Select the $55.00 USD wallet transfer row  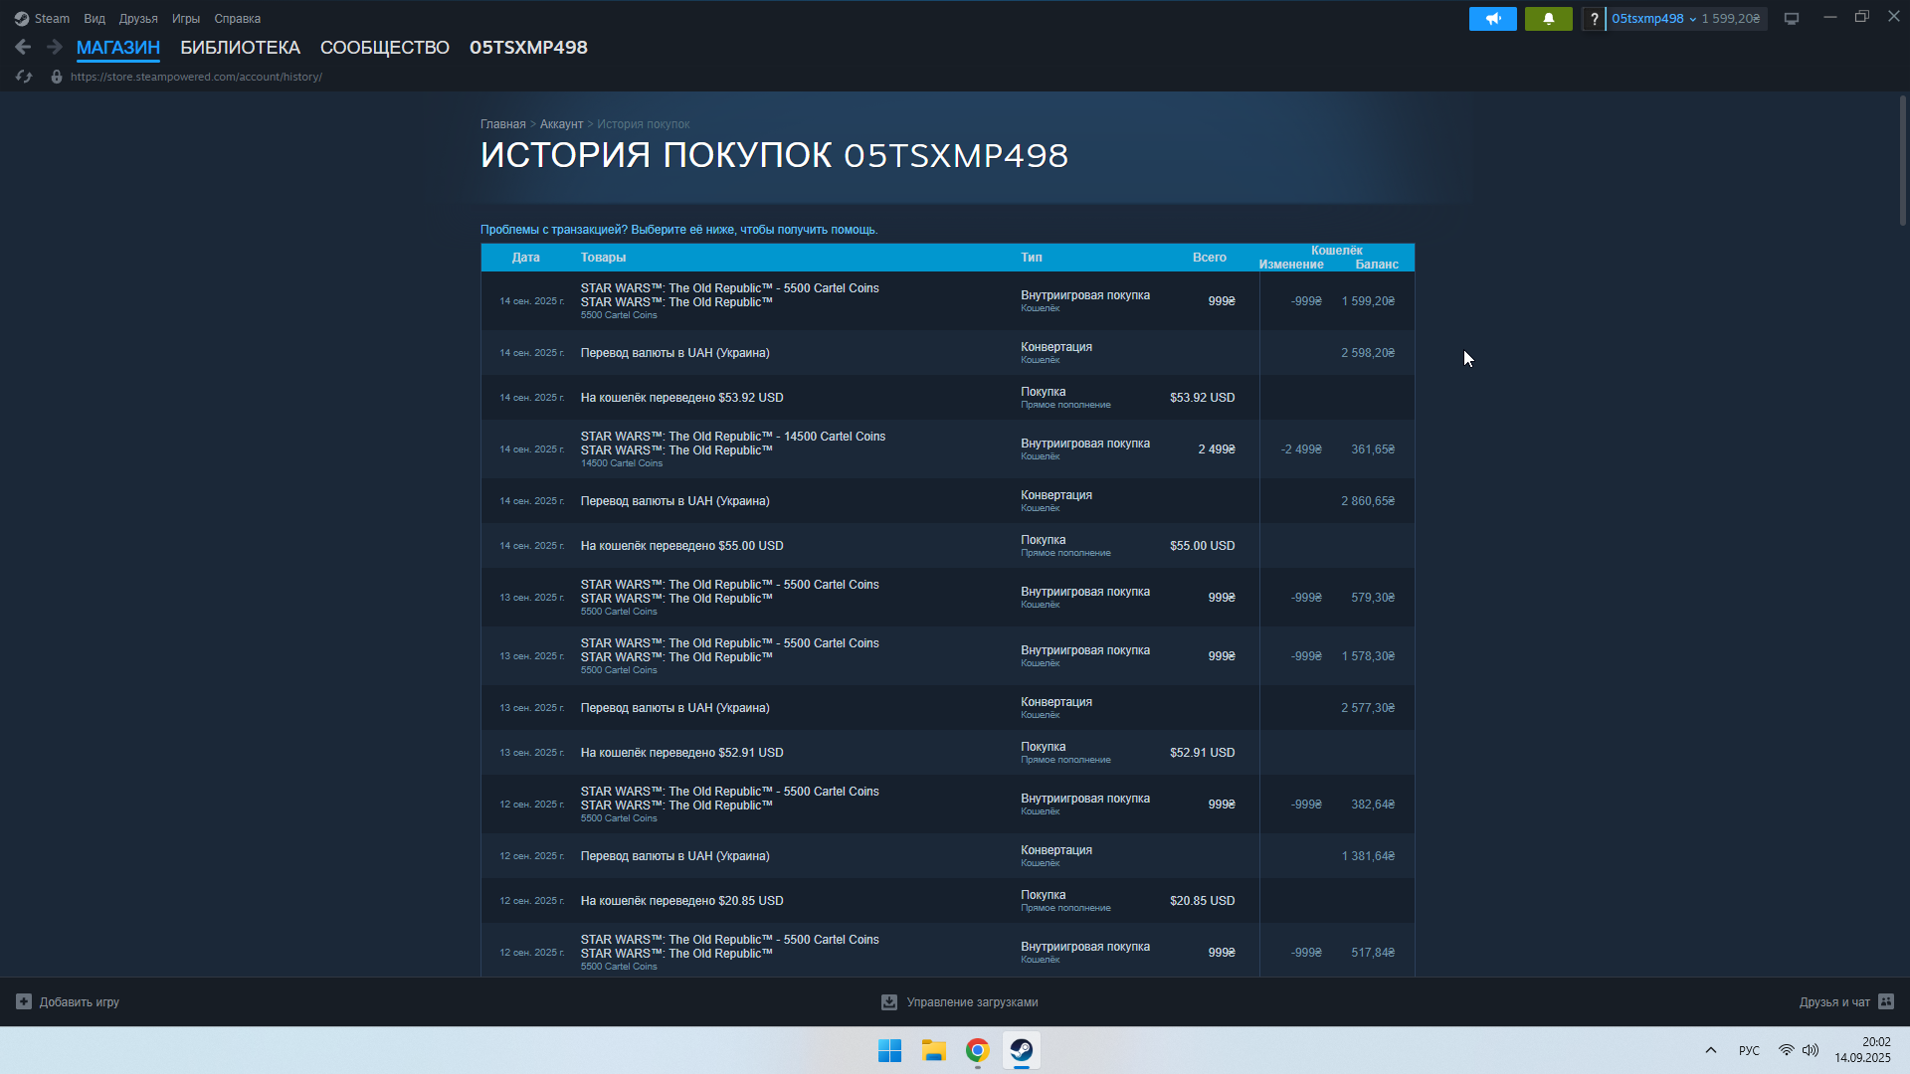(947, 546)
